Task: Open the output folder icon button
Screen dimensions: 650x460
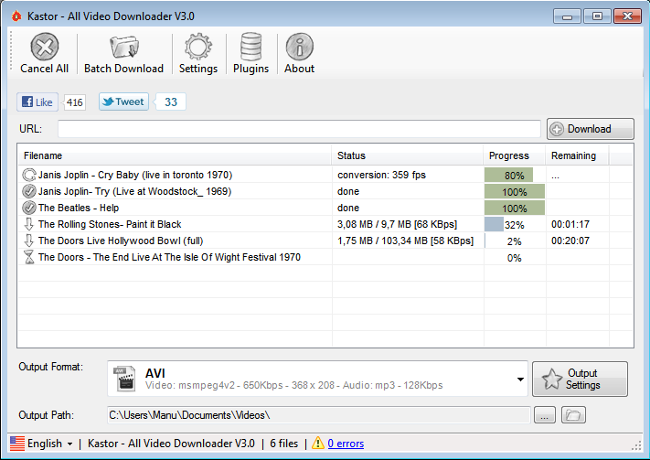Action: tap(573, 415)
